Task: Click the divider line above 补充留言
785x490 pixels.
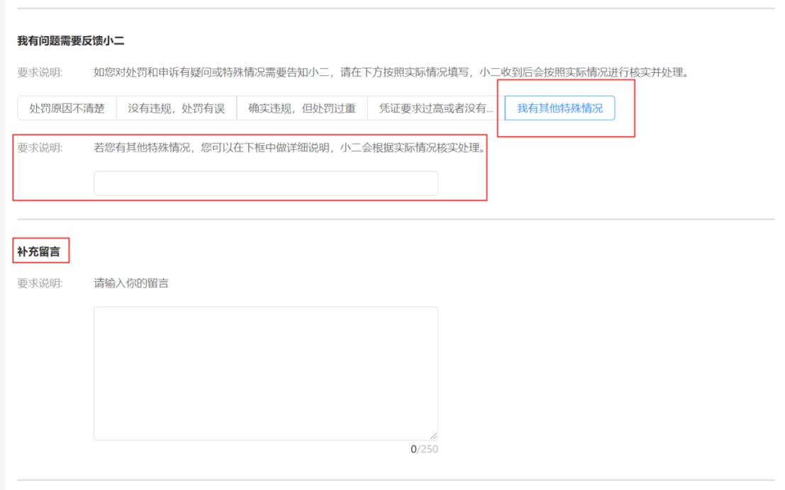Action: tap(396, 219)
